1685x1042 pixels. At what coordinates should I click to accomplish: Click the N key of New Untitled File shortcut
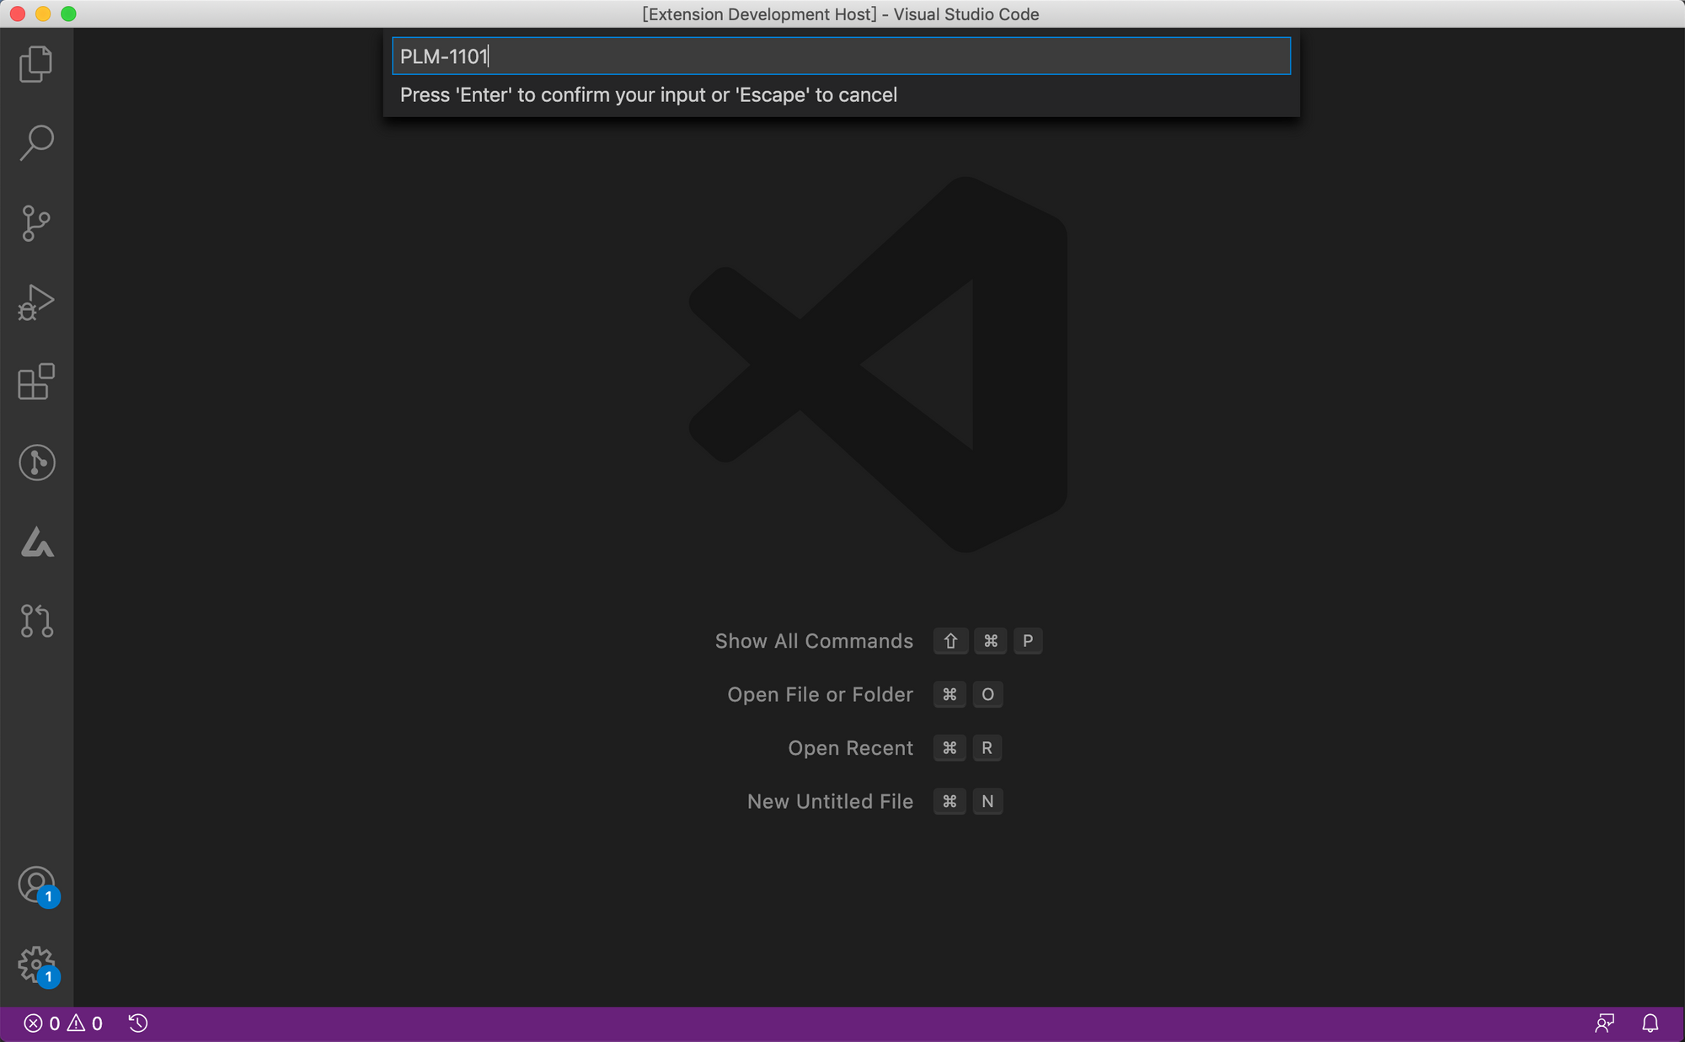(x=987, y=802)
